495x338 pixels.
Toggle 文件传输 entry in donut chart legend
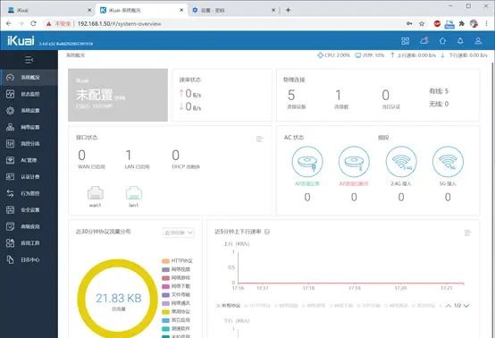click(x=176, y=295)
